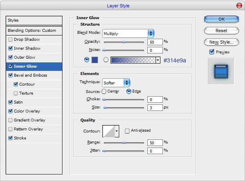Image resolution: width=245 pixels, height=181 pixels.
Task: Select the Center source radio button
Action: pos(104,91)
